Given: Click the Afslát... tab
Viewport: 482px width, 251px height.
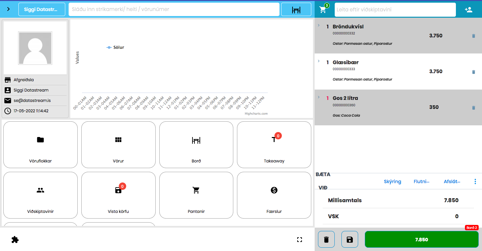Looking at the screenshot, I should (x=452, y=181).
